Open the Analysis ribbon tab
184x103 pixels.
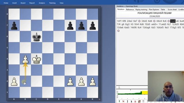click(x=42, y=3)
